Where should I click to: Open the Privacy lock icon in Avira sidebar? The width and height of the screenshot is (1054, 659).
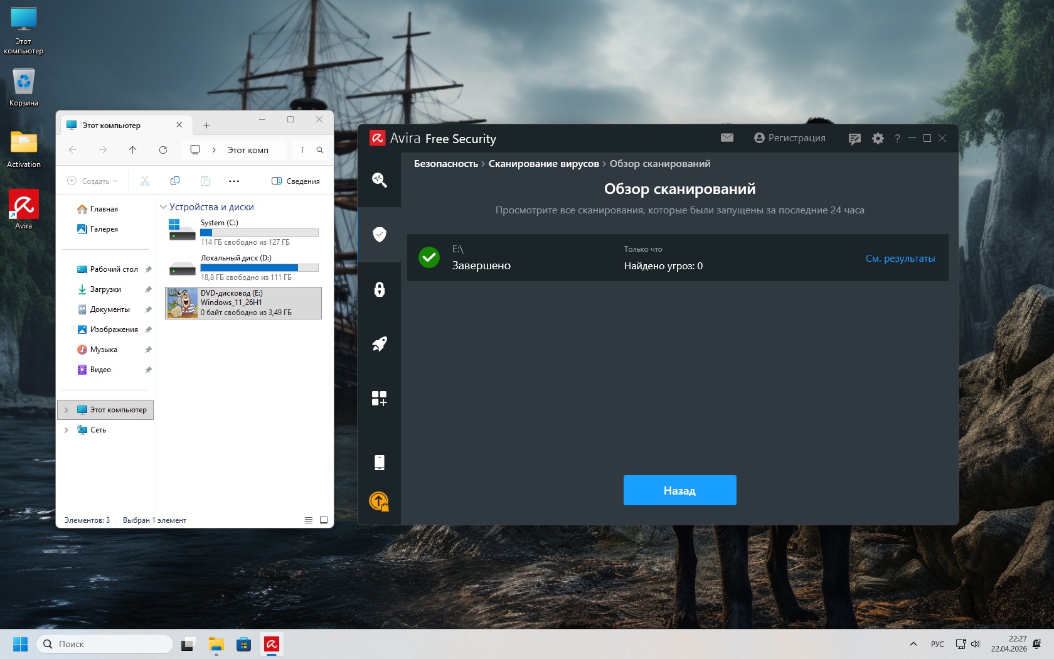pyautogui.click(x=379, y=289)
